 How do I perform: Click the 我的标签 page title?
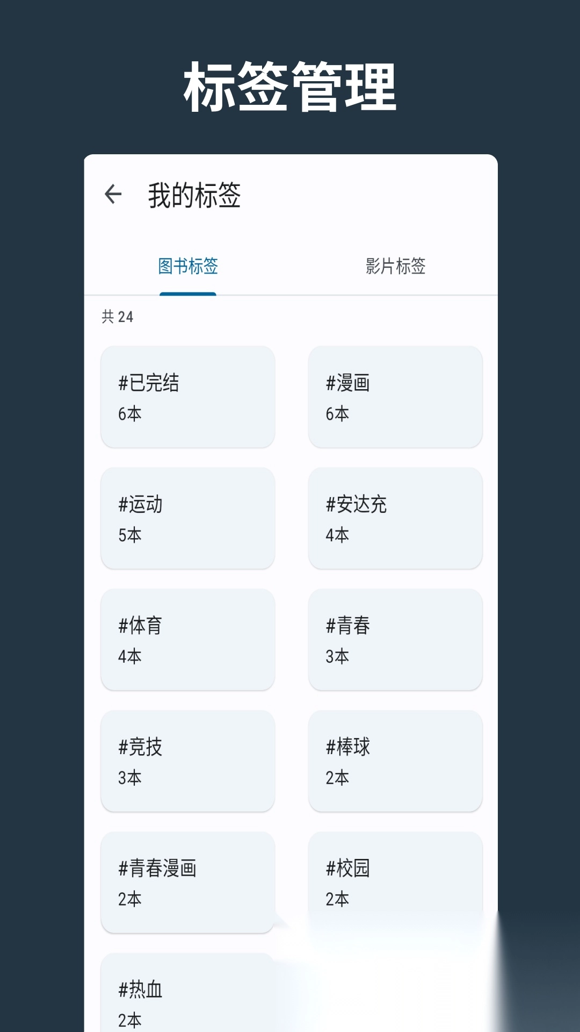click(194, 195)
